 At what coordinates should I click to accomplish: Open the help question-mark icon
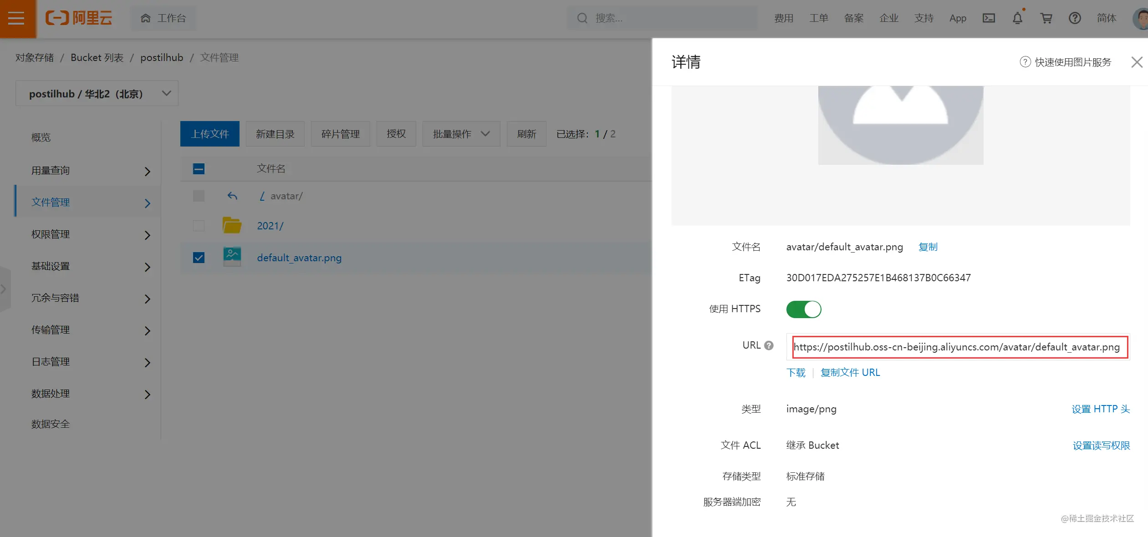click(1075, 18)
